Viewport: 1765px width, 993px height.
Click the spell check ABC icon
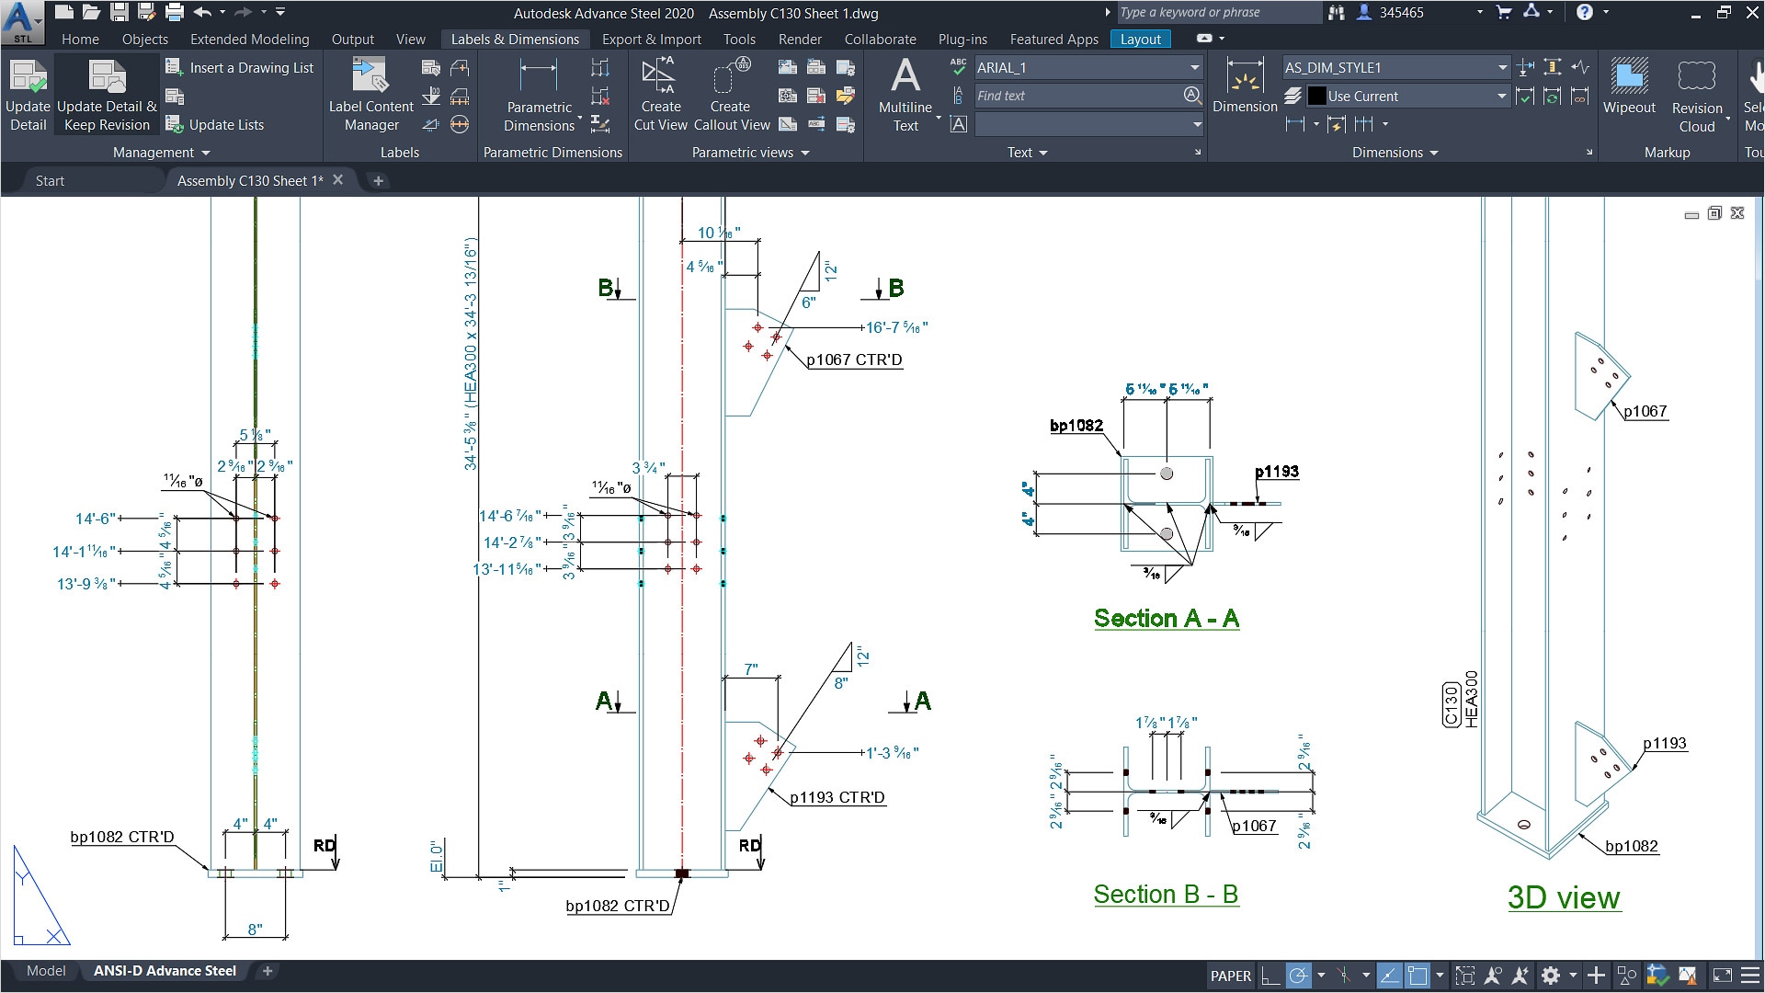pyautogui.click(x=958, y=67)
